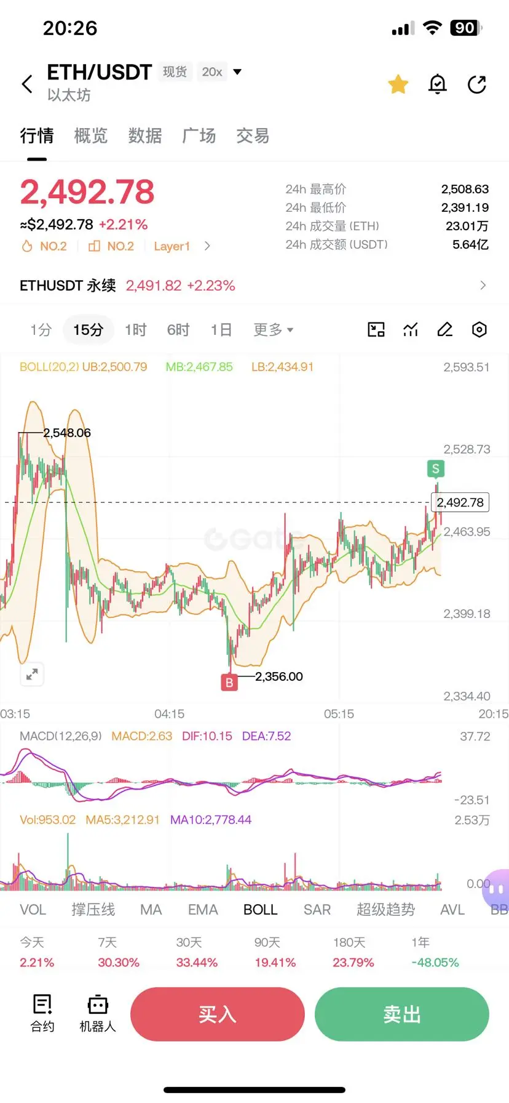Switch to the 行情 tab

(x=37, y=135)
